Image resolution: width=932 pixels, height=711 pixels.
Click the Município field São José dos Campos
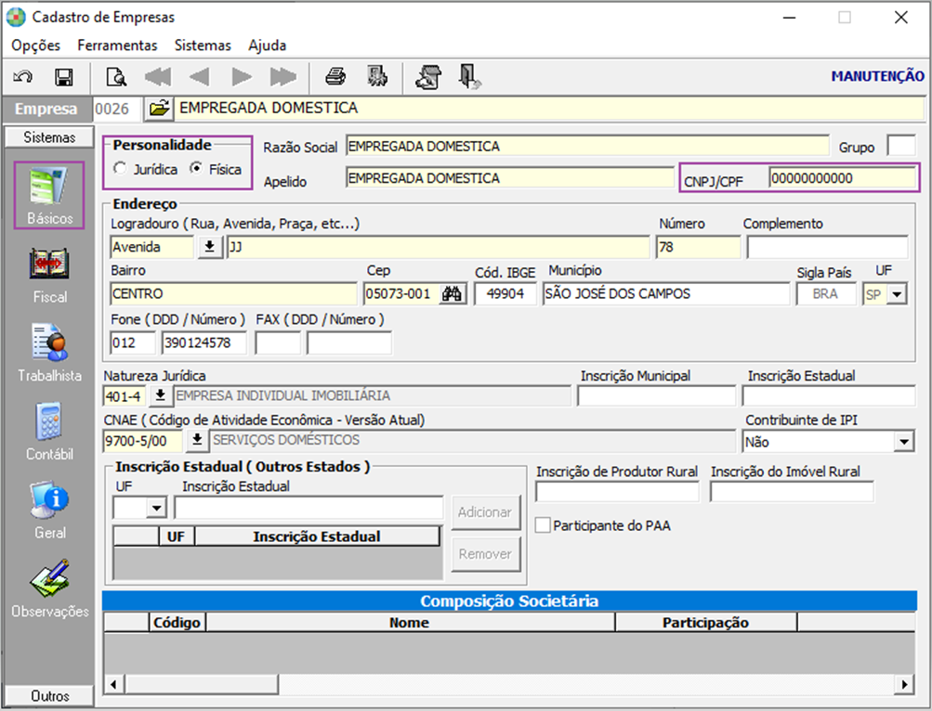pos(665,294)
